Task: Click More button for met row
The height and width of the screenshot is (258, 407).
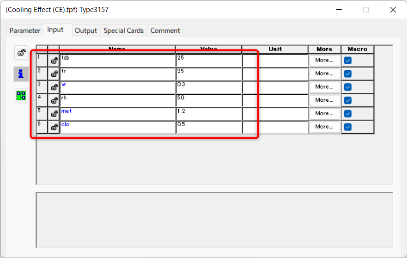Action: coord(324,113)
